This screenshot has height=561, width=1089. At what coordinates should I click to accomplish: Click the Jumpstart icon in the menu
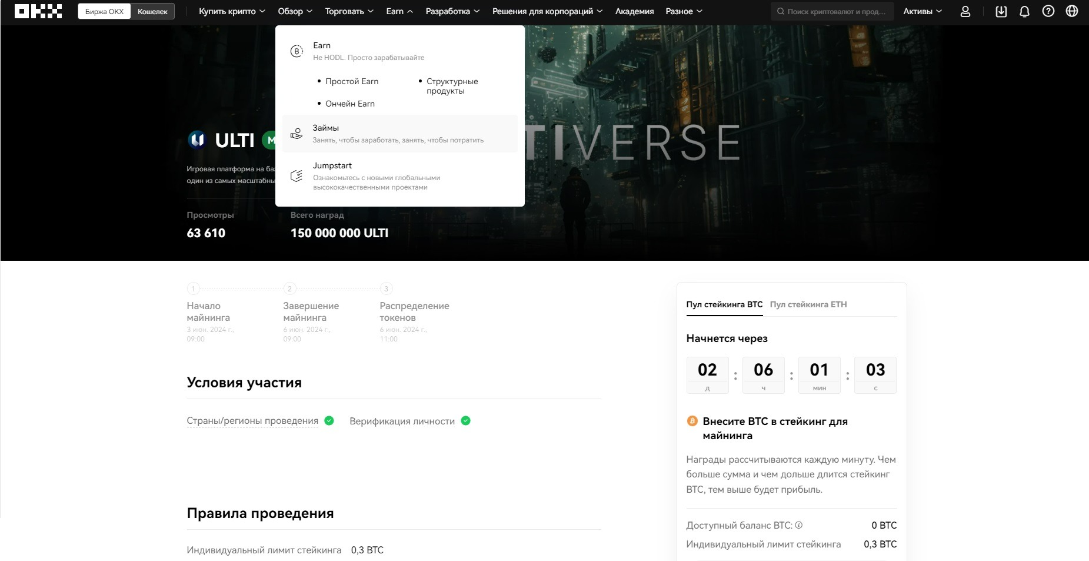click(297, 175)
